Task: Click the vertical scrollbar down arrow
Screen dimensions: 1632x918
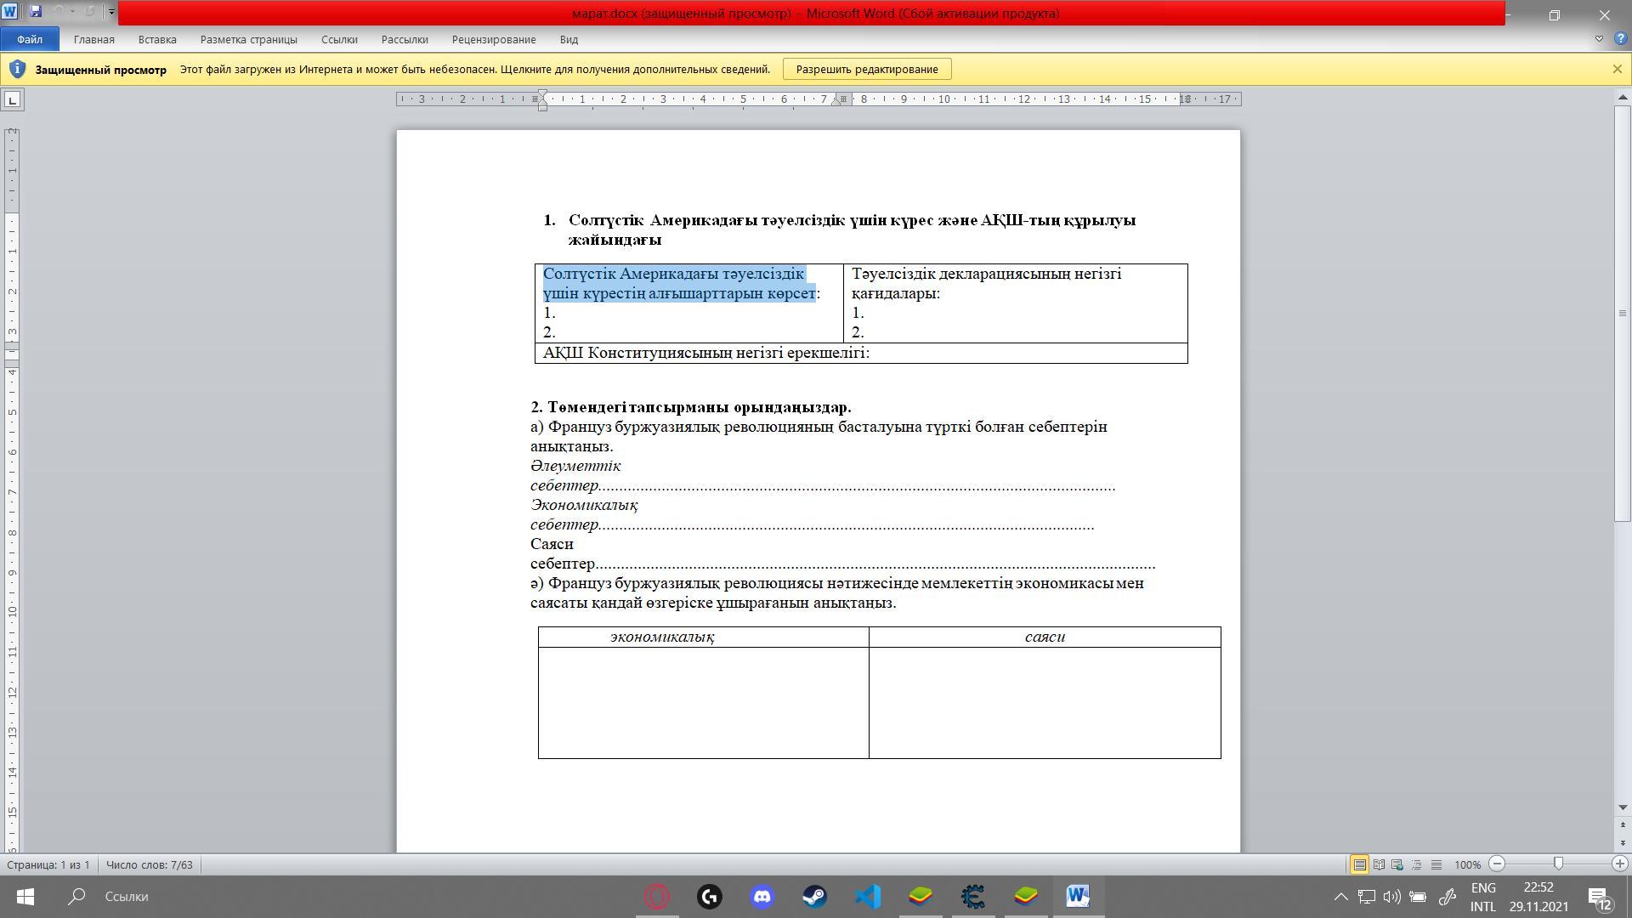Action: pos(1623,807)
